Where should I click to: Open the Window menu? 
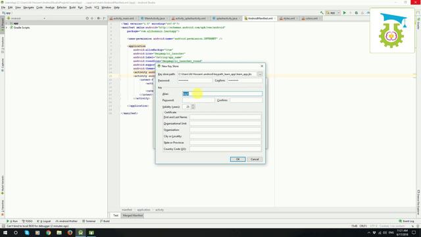(106, 7)
